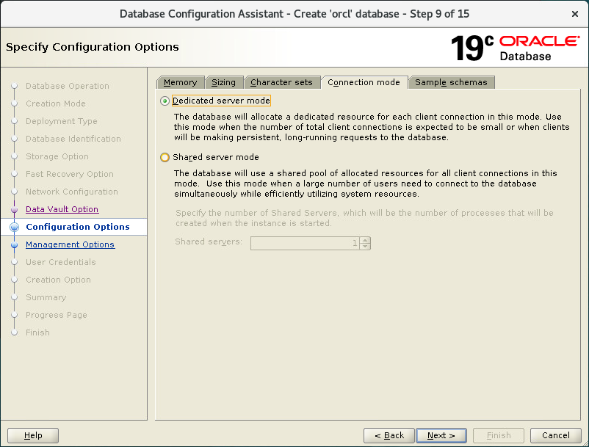The height and width of the screenshot is (447, 589).
Task: Click the Shared servers number field
Action: point(305,243)
